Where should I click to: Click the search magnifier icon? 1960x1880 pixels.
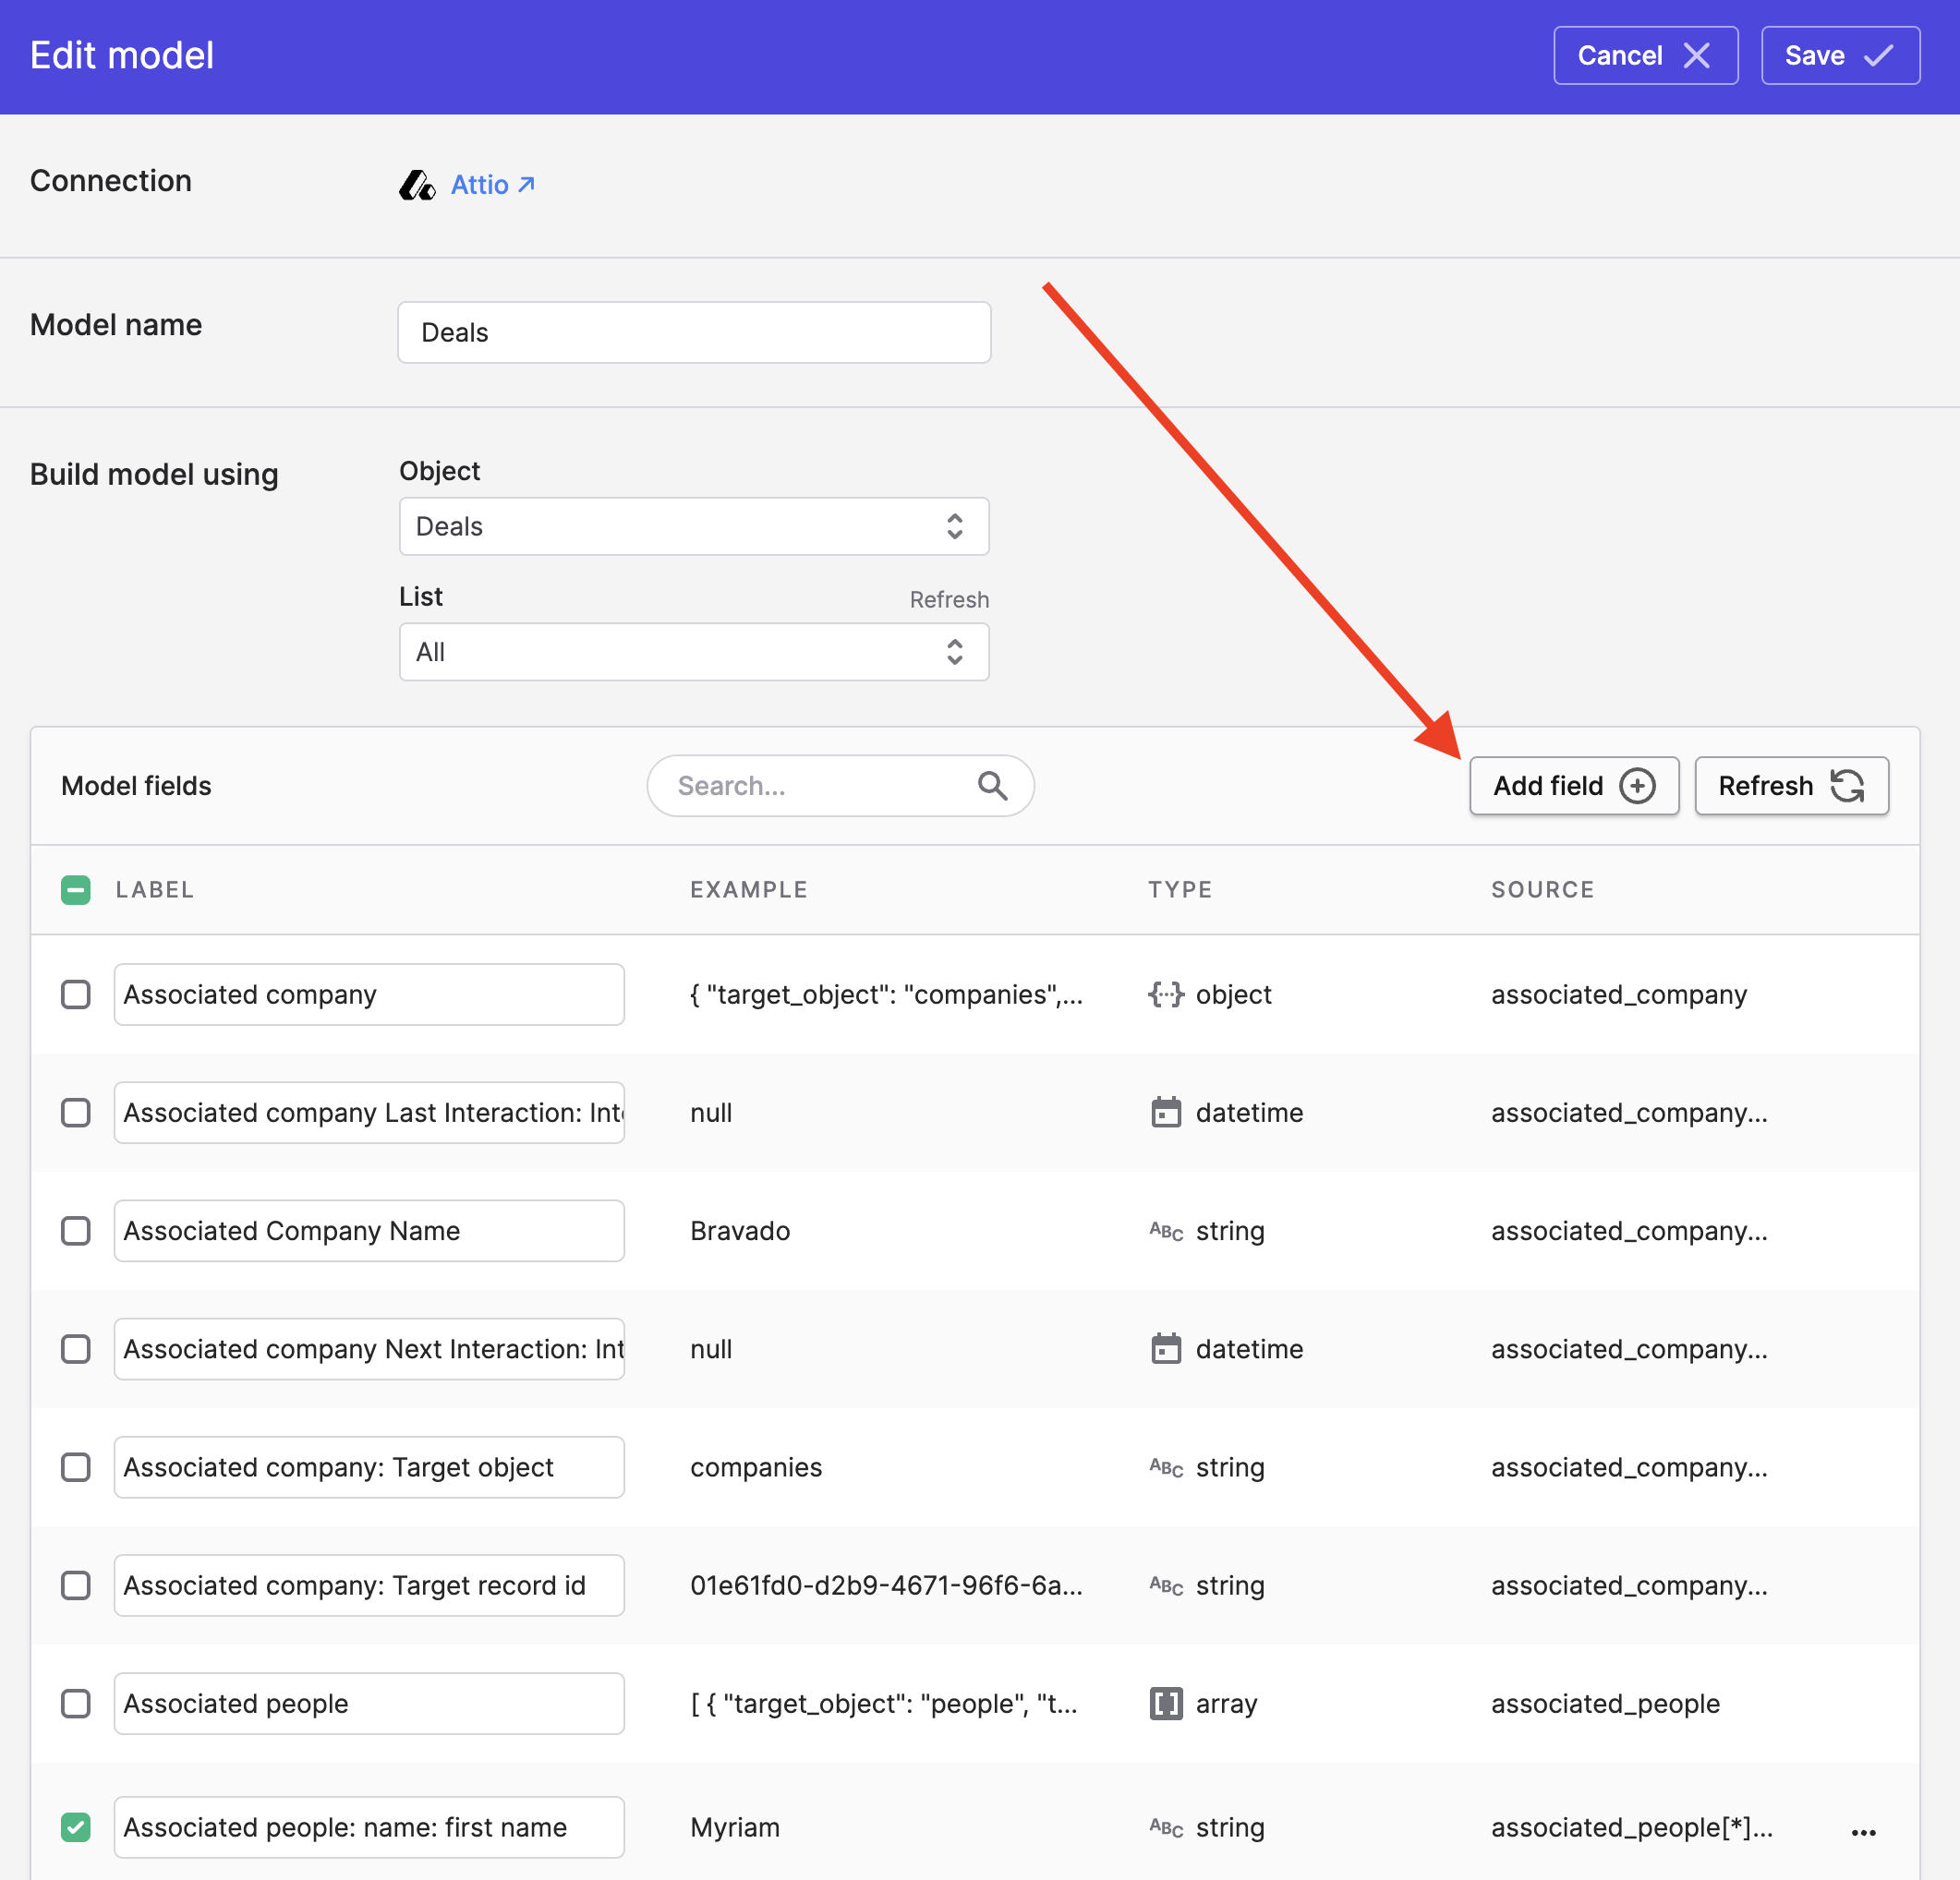tap(992, 786)
